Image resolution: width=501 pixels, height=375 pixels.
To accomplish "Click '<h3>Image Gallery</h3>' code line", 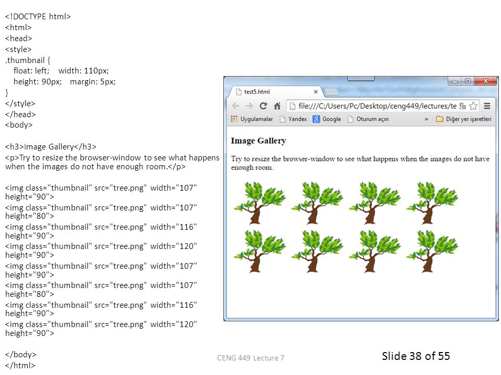I will [51, 147].
